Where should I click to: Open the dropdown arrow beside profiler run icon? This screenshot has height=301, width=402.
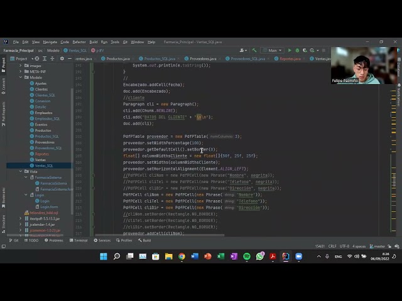[x=318, y=51]
